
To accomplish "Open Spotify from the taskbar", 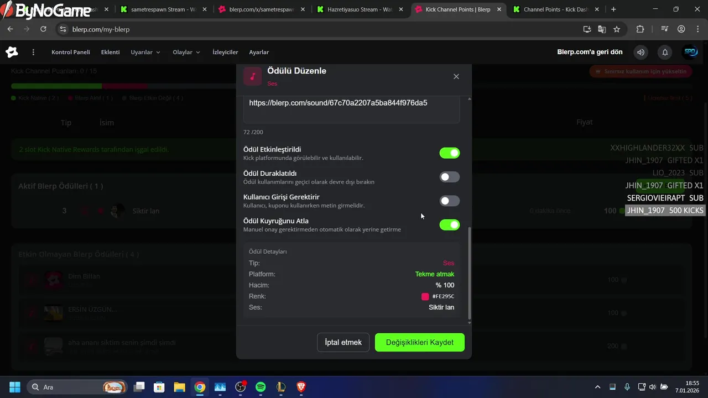I will (261, 387).
